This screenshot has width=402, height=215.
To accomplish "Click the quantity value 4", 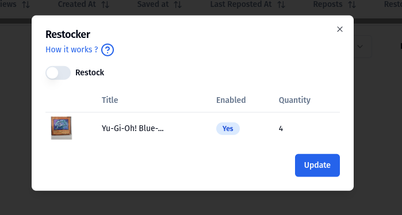I will pos(281,128).
